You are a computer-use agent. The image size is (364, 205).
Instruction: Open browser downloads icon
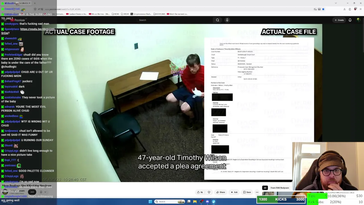pos(344,9)
